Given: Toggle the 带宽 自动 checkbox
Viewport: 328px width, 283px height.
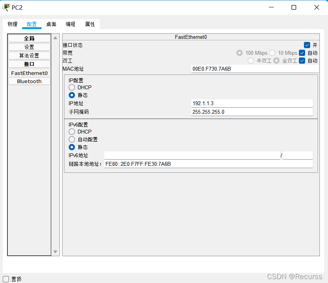Looking at the screenshot, I should coord(302,53).
